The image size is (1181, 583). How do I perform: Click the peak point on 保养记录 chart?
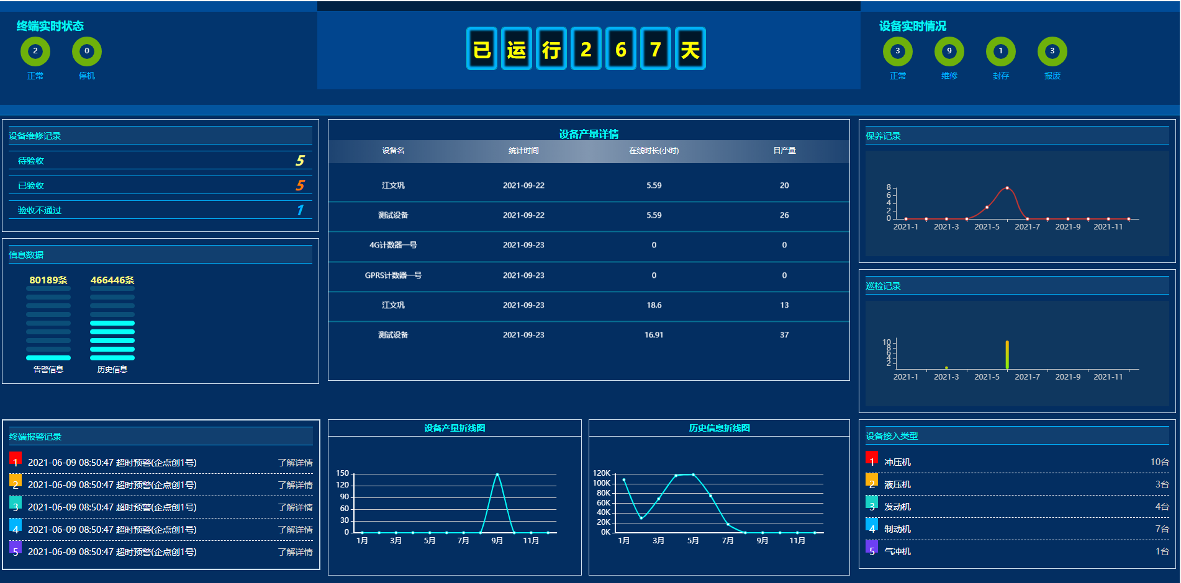click(1007, 187)
